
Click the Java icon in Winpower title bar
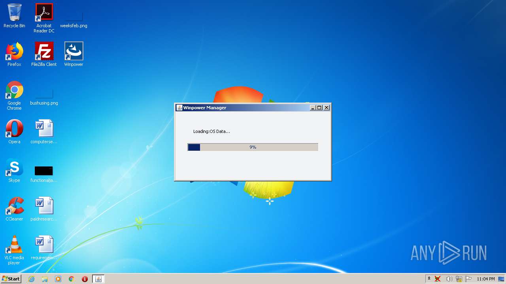coord(179,108)
